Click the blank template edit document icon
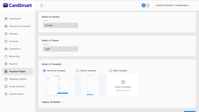Screen dimensions: 199x112 tap(123, 82)
